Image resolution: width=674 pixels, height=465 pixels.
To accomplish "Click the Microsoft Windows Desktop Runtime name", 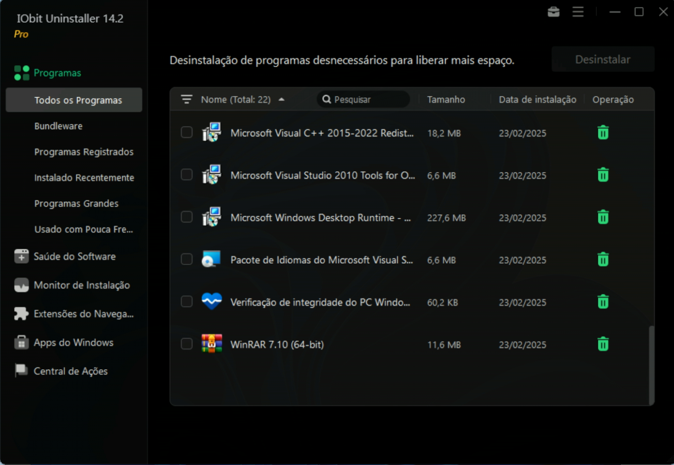I will pyautogui.click(x=321, y=218).
